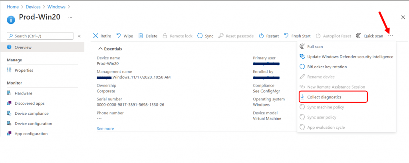Select Sync user policy entry
This screenshot has width=409, height=163.
(346, 117)
